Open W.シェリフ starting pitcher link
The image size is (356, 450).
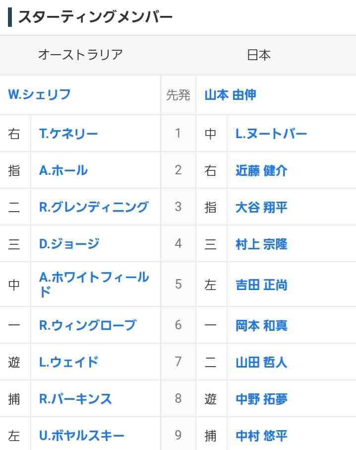tap(39, 94)
